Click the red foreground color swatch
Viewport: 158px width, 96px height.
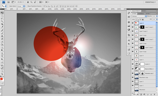pyautogui.click(x=1, y=79)
